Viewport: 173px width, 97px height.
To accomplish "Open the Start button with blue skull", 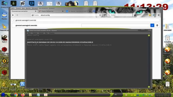I will (3, 95).
